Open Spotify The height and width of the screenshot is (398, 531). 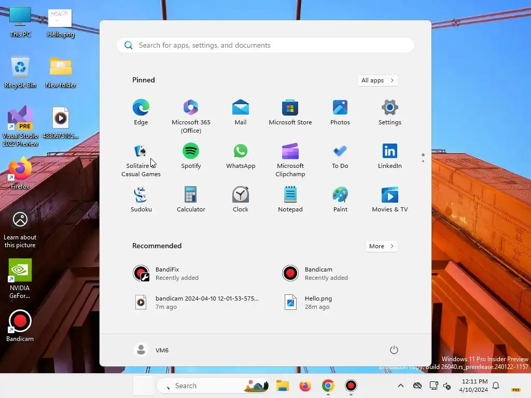pos(191,156)
